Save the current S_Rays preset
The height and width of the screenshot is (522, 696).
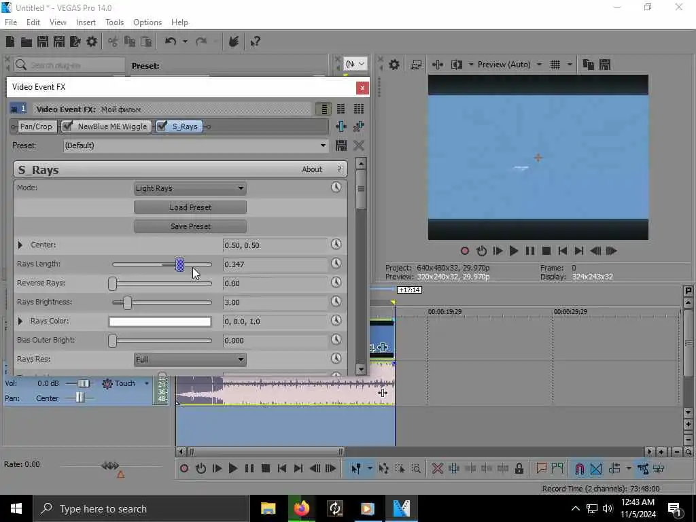[341, 145]
